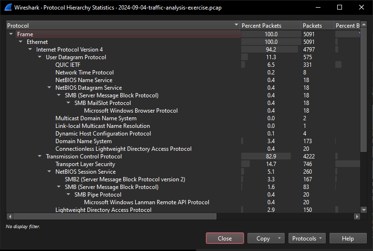This screenshot has width=373, height=251.
Task: Select Microsoft Windows Browser Protocol row
Action: pyautogui.click(x=183, y=111)
